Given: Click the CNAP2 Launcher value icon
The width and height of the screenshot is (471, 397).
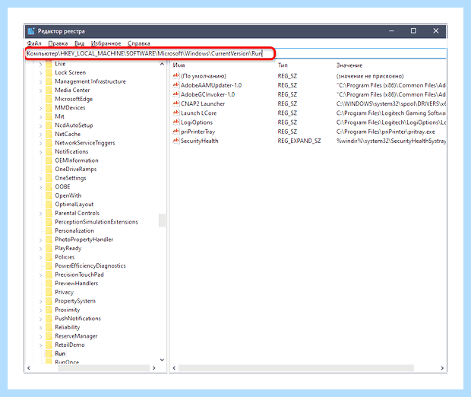Looking at the screenshot, I should point(176,103).
